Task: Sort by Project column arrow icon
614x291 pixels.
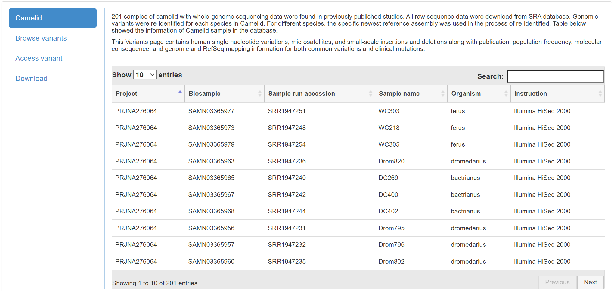Action: 180,92
